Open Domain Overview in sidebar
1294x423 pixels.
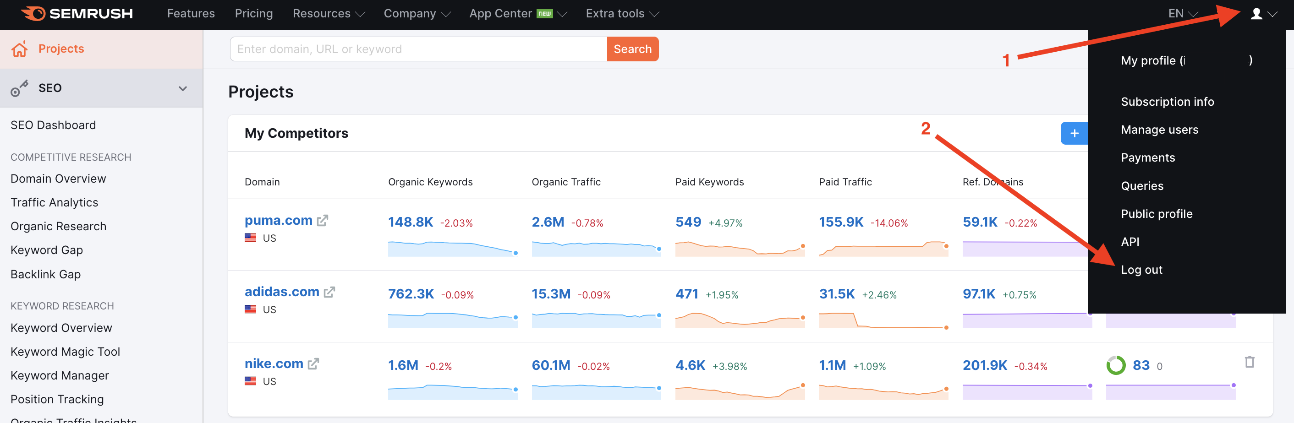(58, 179)
